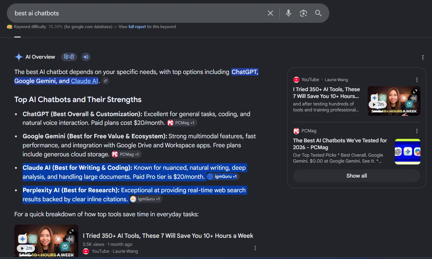
Task: Play the 2m video thumbnail at bottom left
Action: coord(46,241)
